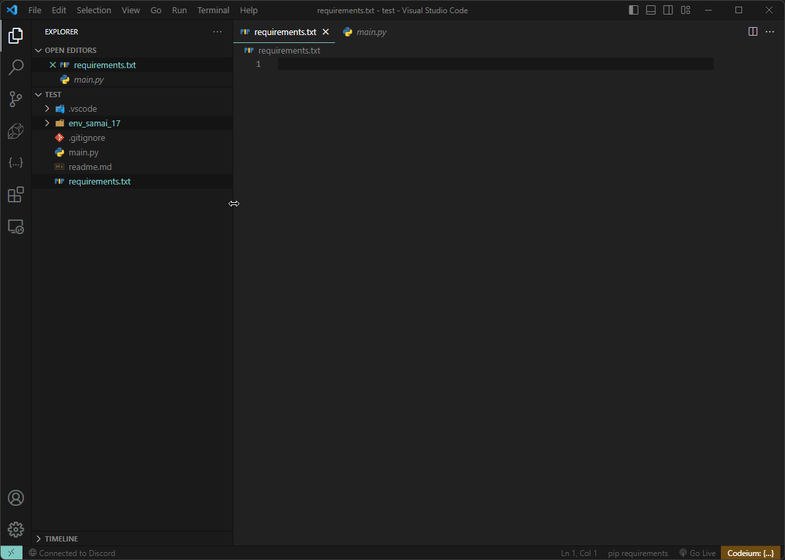Open the Extensions view

16,194
